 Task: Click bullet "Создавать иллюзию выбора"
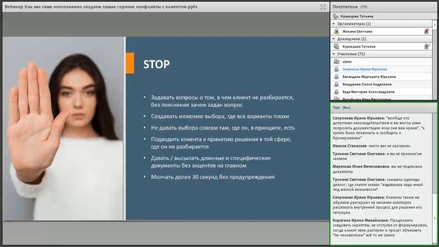[219, 116]
